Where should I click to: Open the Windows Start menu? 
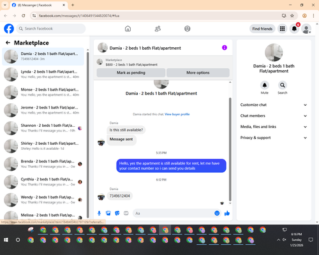(6, 240)
